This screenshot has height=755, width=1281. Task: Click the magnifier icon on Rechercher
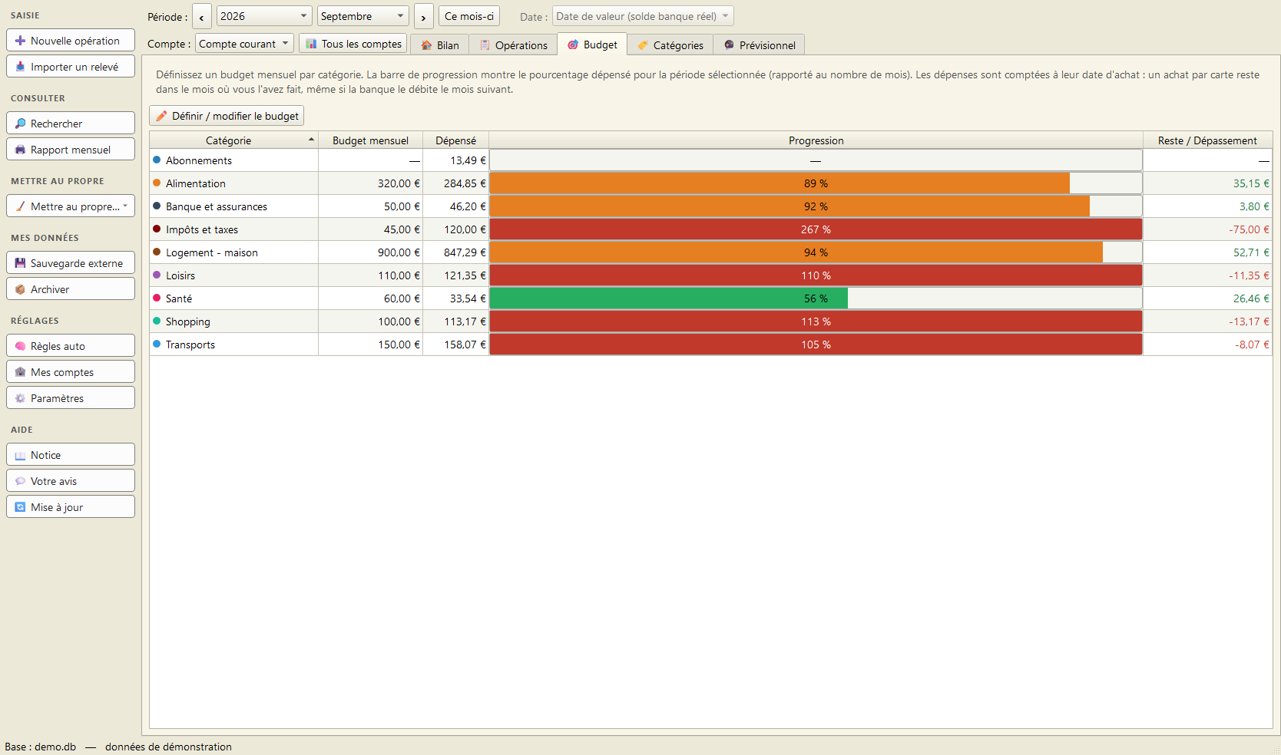click(20, 124)
